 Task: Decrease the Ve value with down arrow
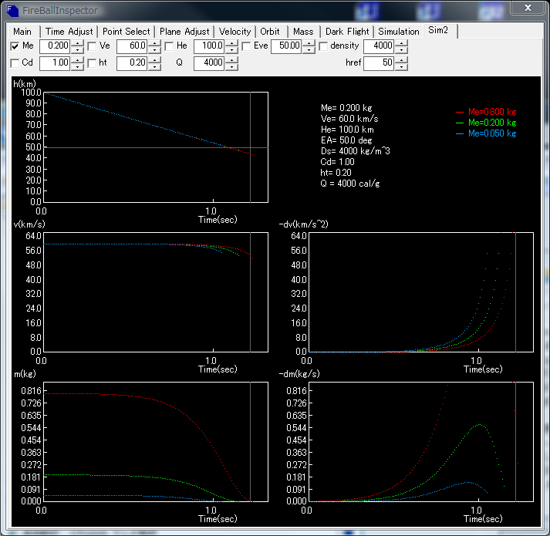[154, 49]
